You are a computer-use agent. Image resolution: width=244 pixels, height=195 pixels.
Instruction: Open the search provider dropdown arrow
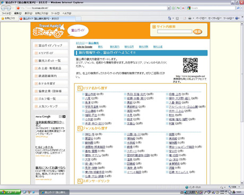(x=242, y=8)
